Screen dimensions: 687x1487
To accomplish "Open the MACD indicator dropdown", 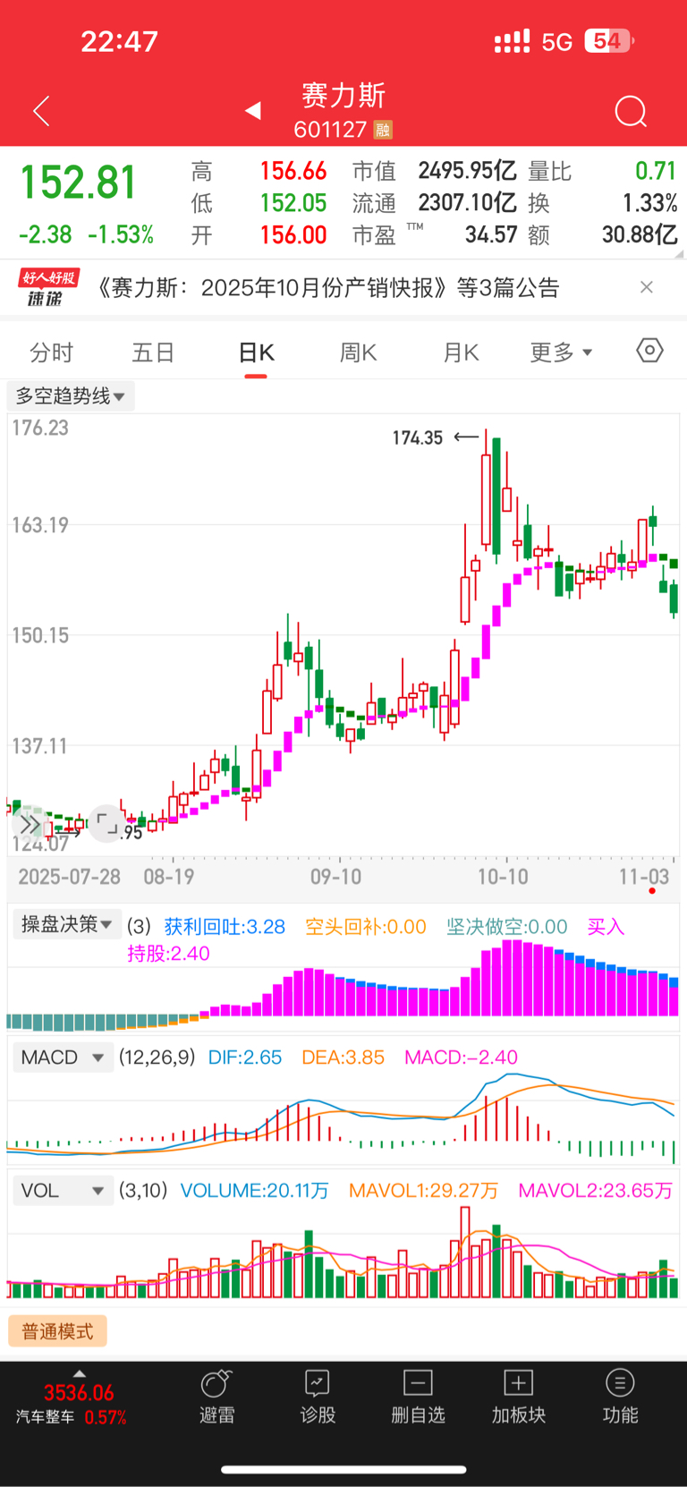I will (x=62, y=1058).
